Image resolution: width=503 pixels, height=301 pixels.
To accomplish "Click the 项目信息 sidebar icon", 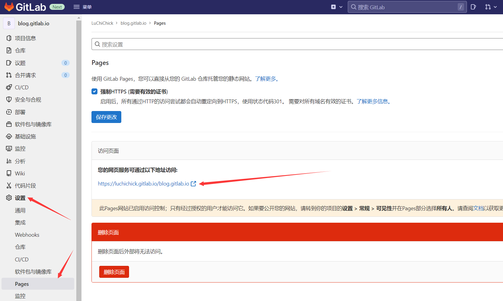I will [9, 38].
